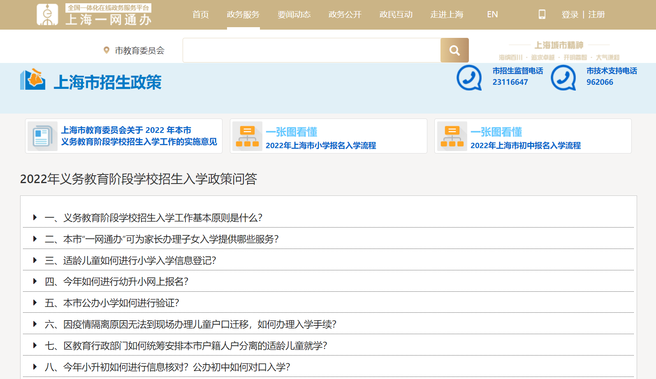Viewport: 656px width, 379px height.
Task: Focus the search input field
Action: [312, 50]
